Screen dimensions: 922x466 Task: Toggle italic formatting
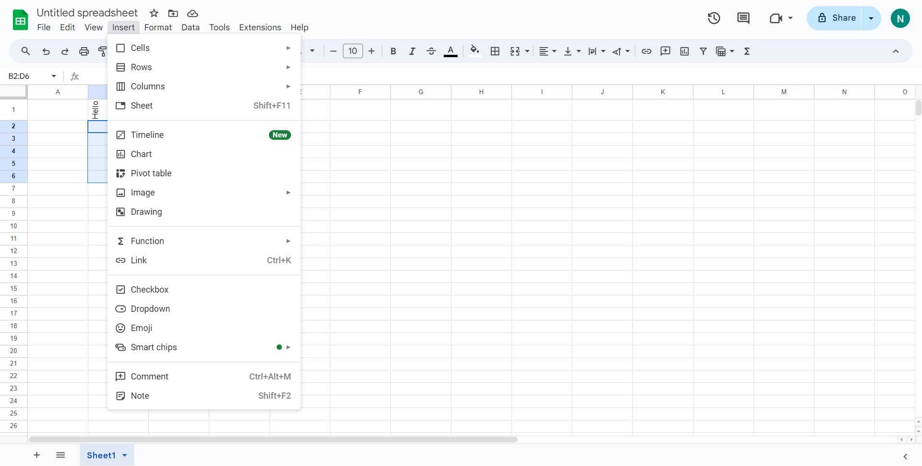click(412, 51)
